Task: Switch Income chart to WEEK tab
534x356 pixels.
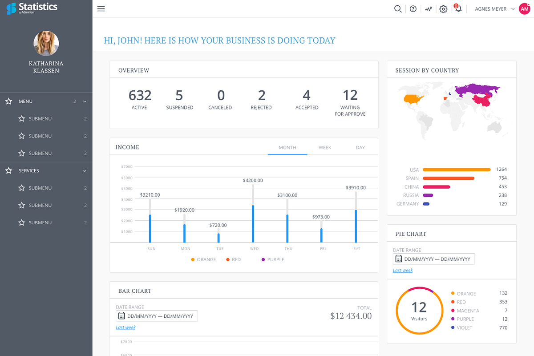Action: (x=325, y=147)
